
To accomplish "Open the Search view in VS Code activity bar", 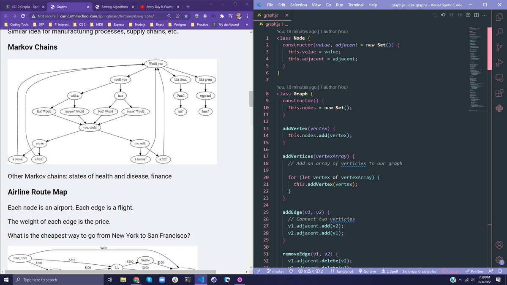I will point(499,31).
